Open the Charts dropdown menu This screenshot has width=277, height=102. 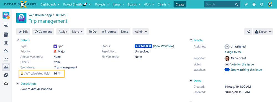(x=164, y=4)
